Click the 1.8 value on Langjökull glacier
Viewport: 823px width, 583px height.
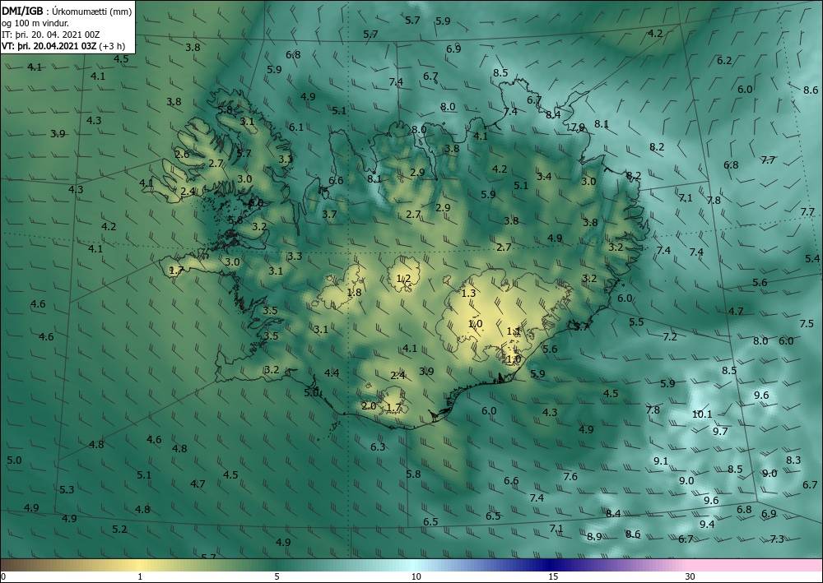point(354,293)
